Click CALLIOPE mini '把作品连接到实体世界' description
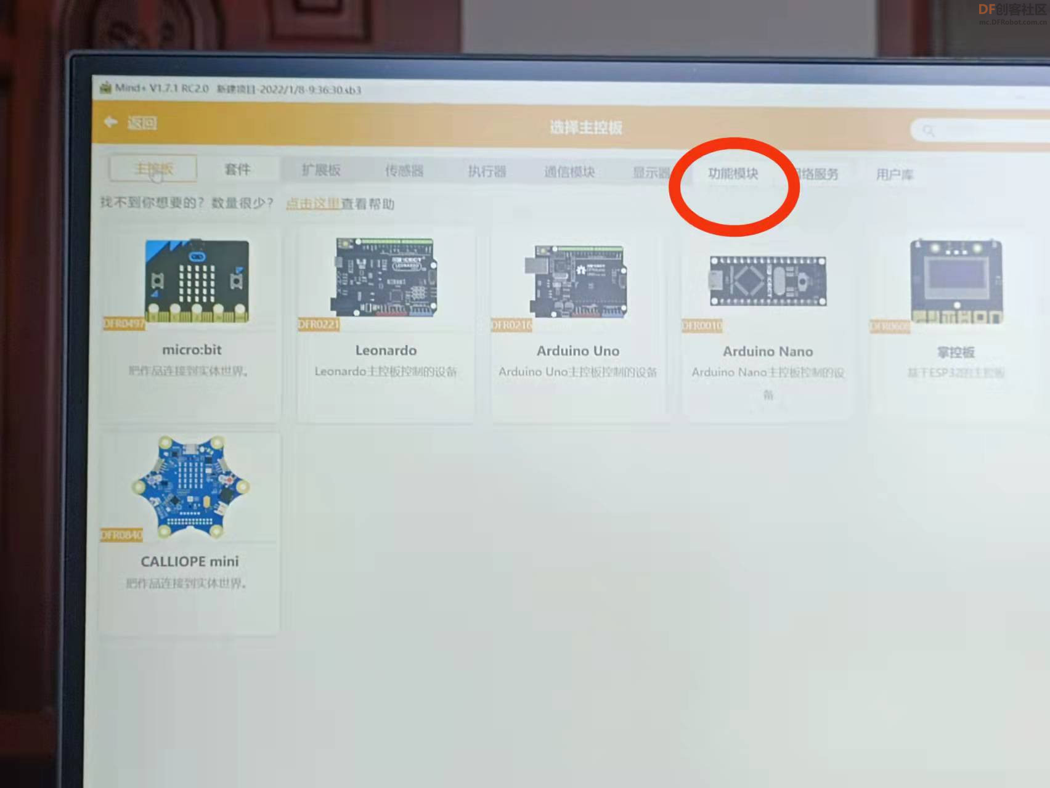1050x788 pixels. pos(187,582)
